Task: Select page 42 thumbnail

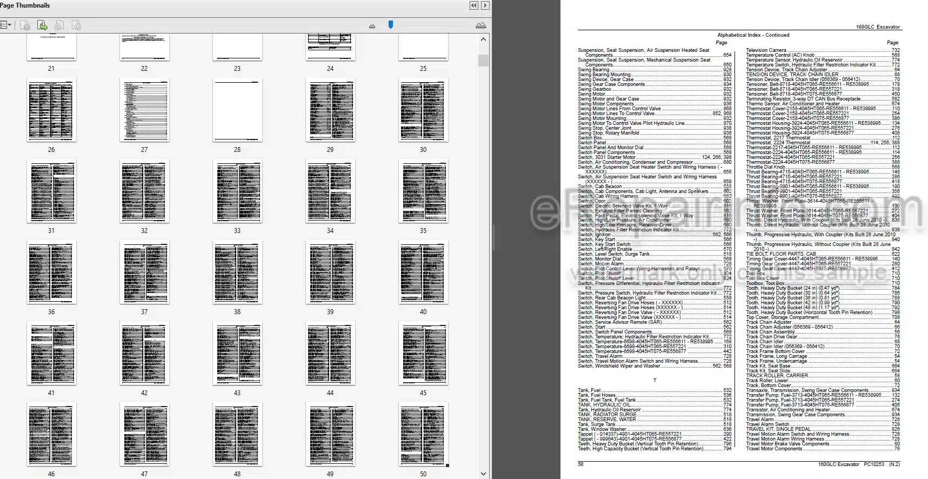Action: [x=144, y=354]
